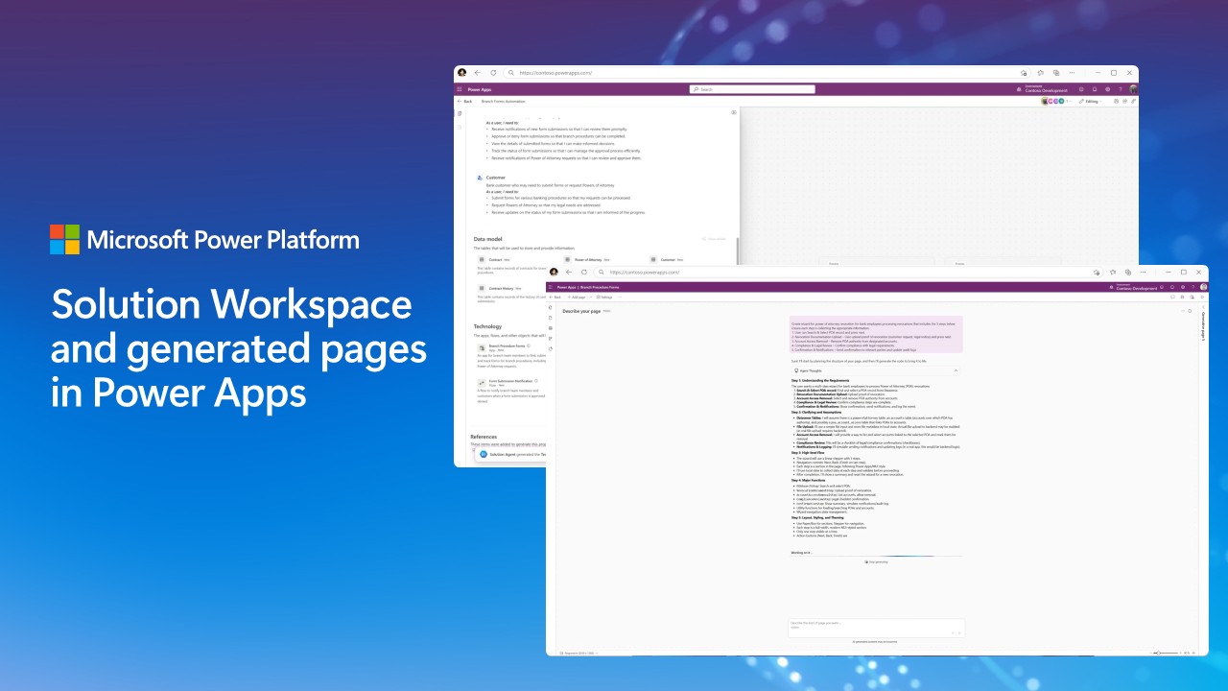
Task: Click the 'Technology' heading in the plan
Action: point(488,326)
